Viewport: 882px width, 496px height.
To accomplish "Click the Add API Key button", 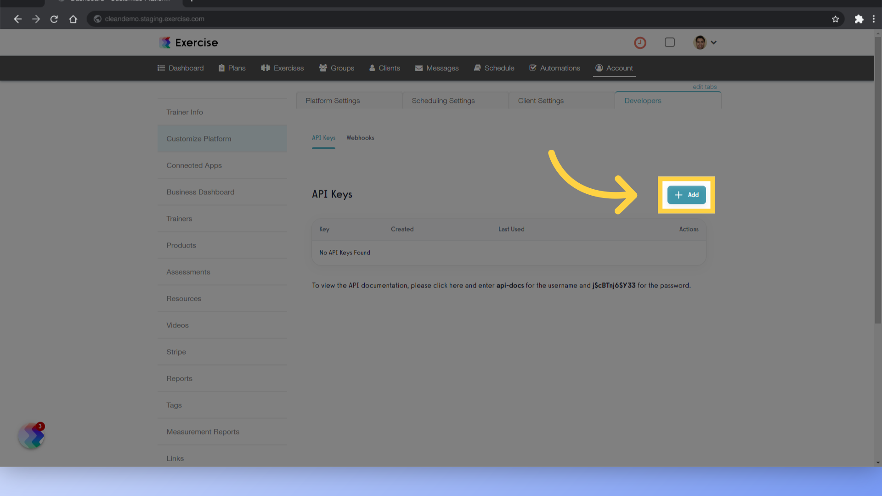I will click(686, 194).
